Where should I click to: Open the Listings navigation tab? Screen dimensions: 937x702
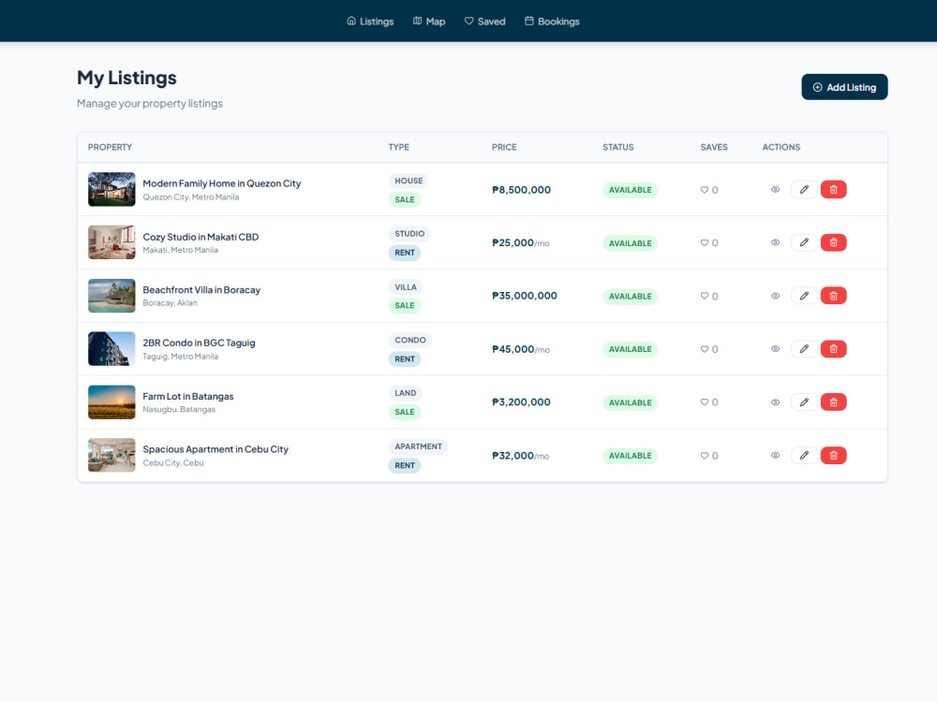(370, 22)
